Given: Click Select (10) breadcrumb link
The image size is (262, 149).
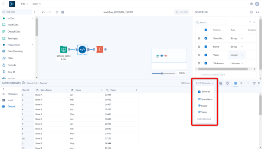Looking at the screenshot, I should [x=32, y=83].
